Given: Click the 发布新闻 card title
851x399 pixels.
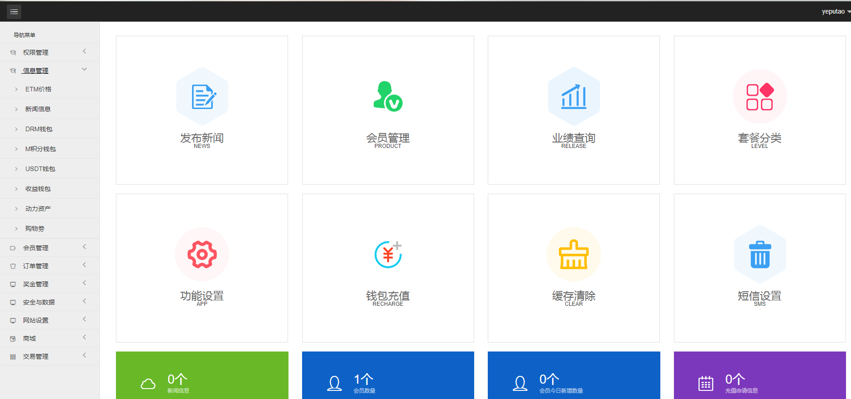Looking at the screenshot, I should (202, 138).
